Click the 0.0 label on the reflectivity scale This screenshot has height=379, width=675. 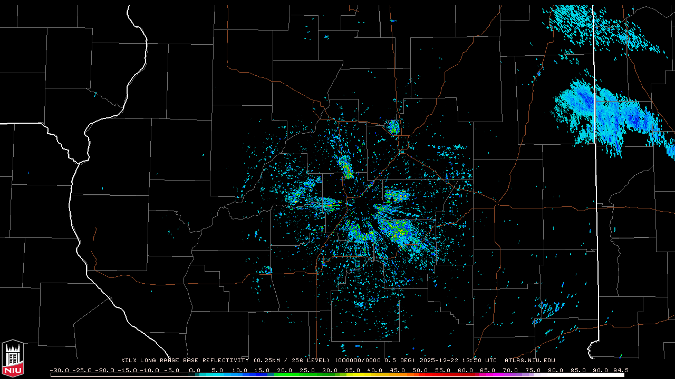(195, 370)
